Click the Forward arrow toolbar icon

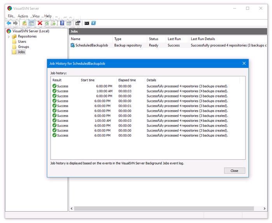(x=16, y=23)
